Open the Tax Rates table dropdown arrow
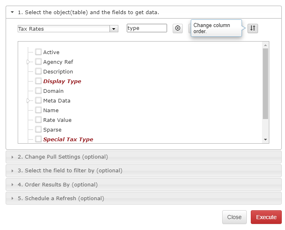This screenshot has height=230, width=285. click(114, 29)
